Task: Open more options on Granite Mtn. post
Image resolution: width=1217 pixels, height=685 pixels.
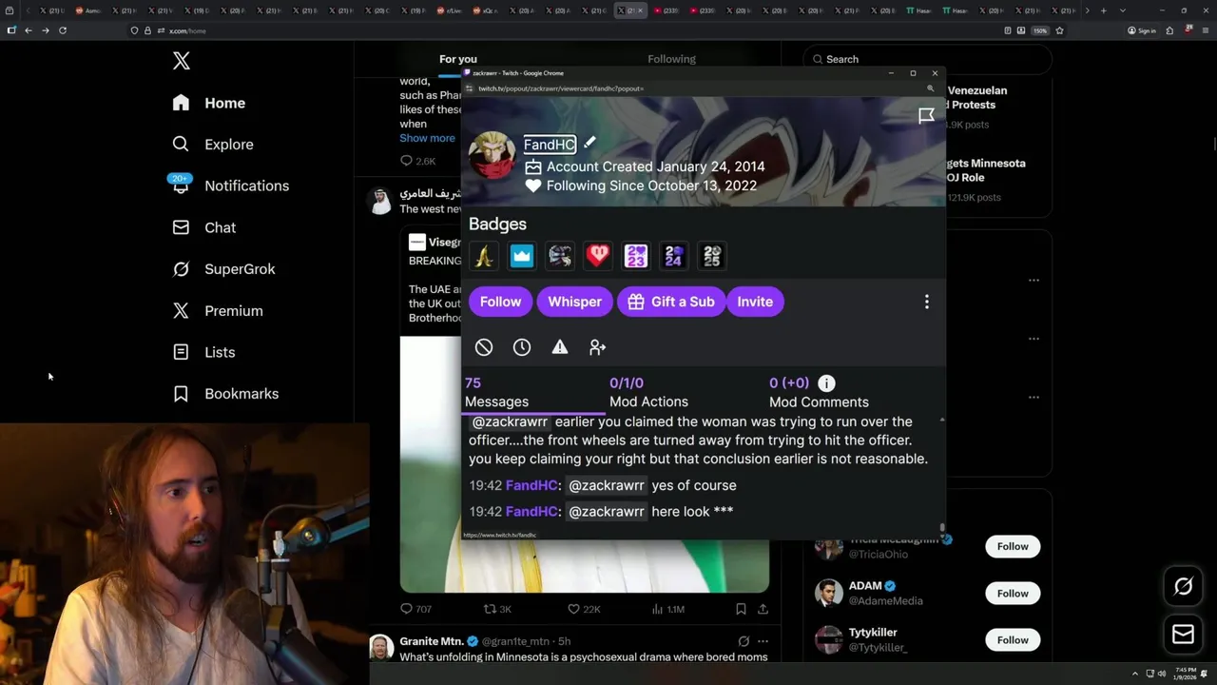Action: pos(763,641)
